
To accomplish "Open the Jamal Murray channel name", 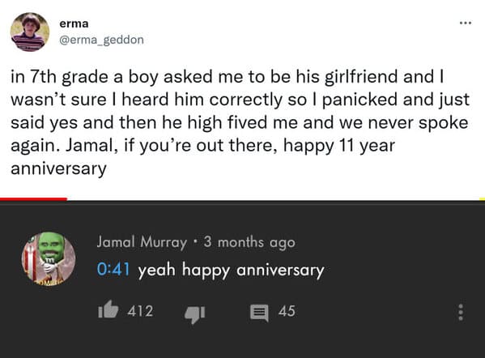I will point(142,242).
